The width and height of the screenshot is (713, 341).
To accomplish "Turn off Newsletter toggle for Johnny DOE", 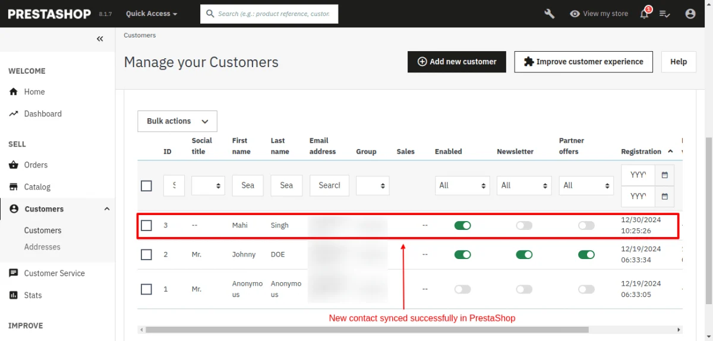I will tap(524, 254).
